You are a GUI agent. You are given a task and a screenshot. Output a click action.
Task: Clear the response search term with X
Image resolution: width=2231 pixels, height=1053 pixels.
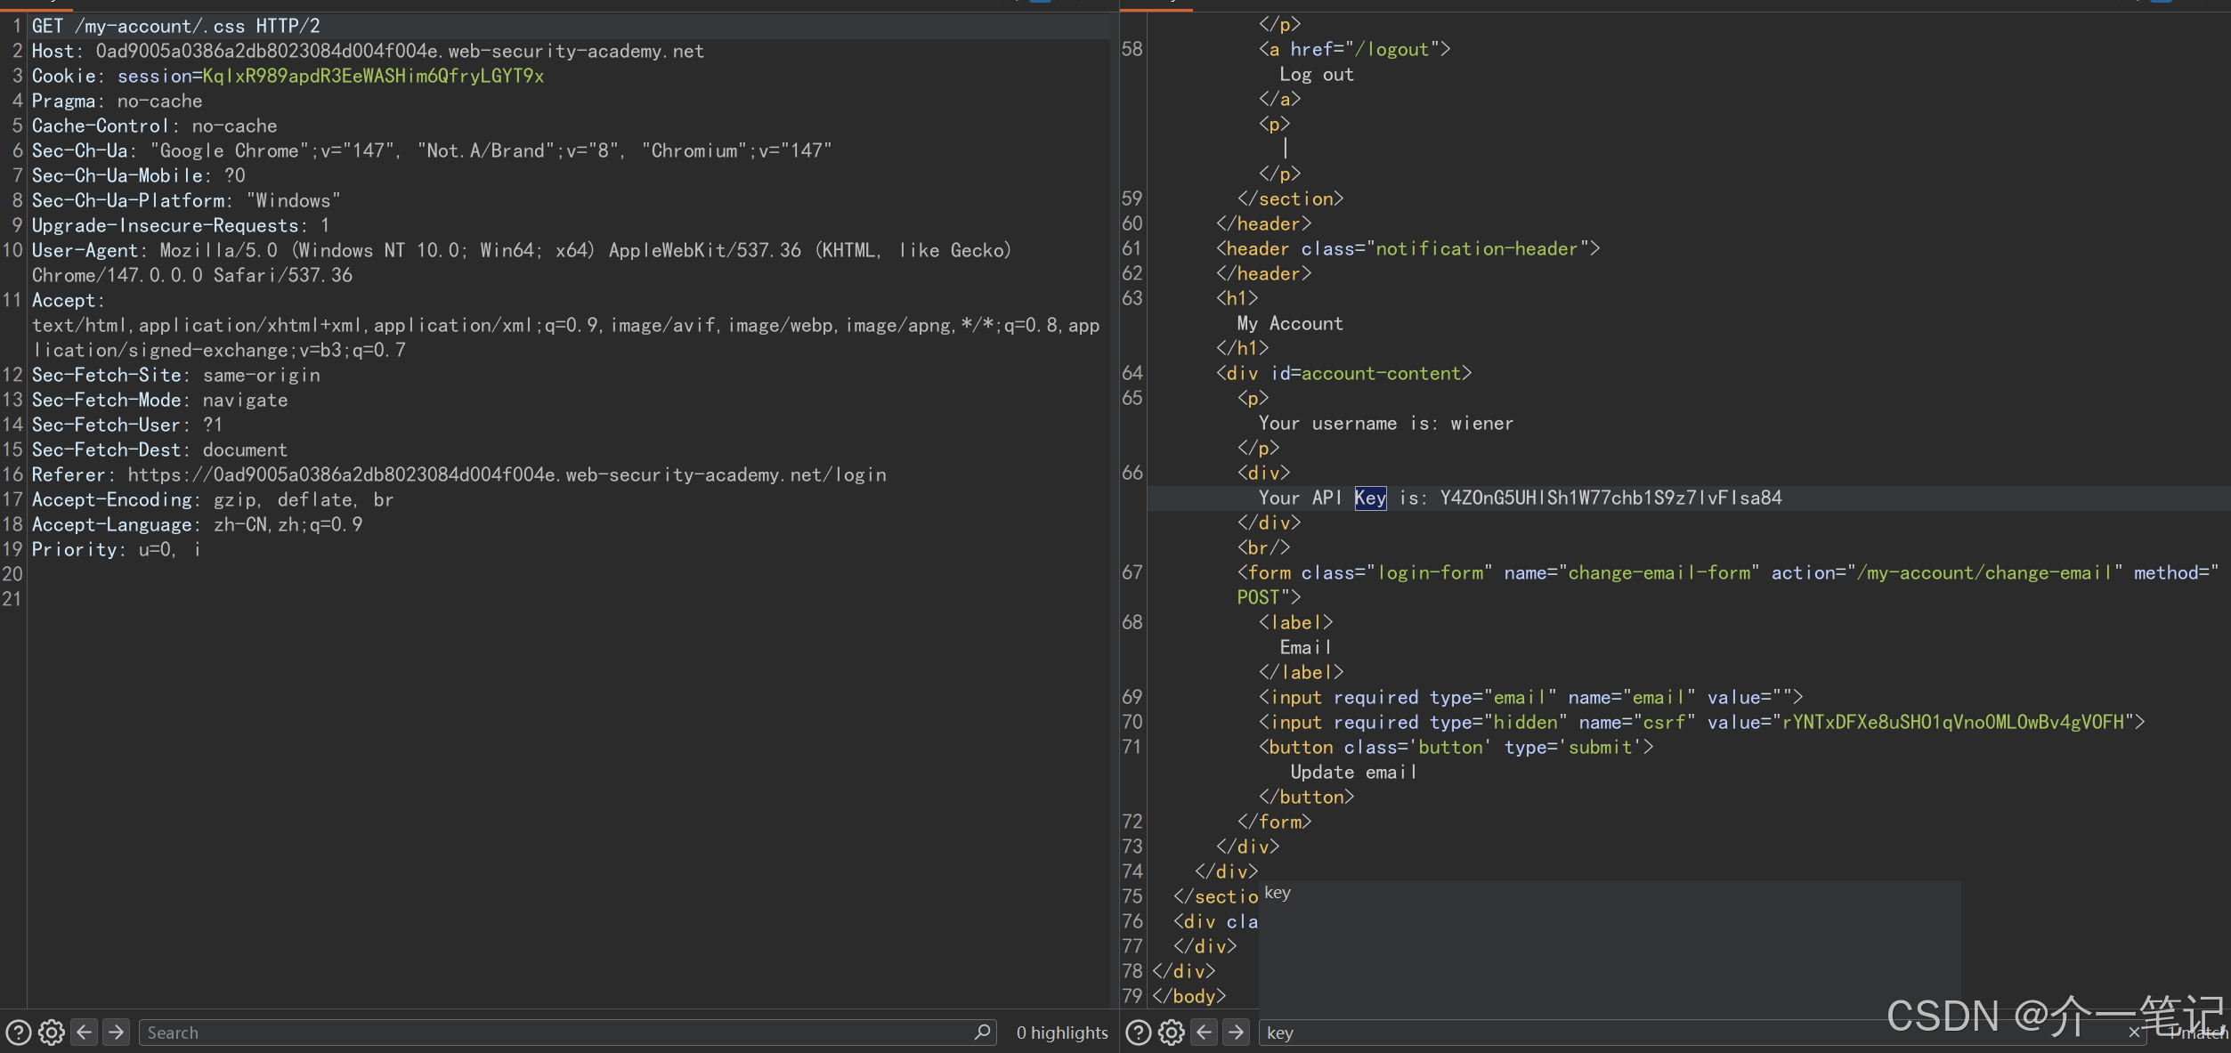pyautogui.click(x=2134, y=1033)
